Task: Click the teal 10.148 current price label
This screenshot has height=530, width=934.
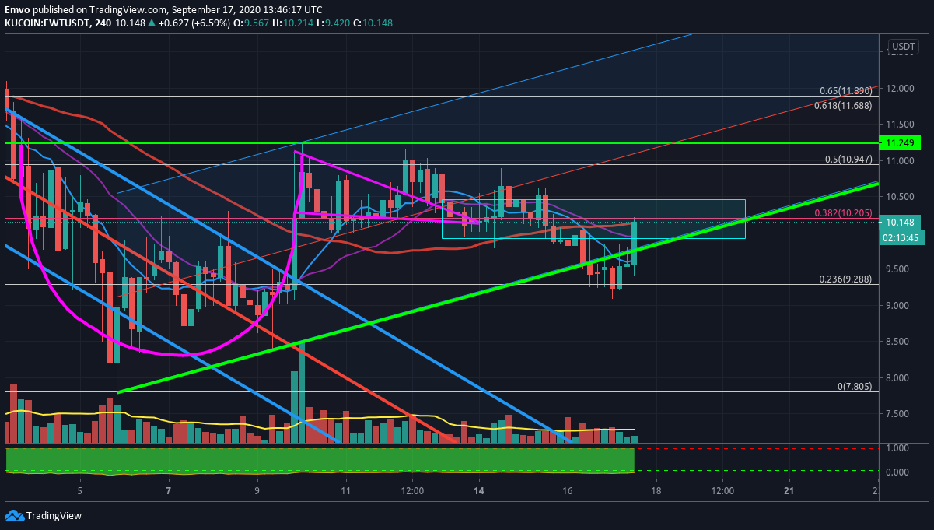Action: point(900,223)
